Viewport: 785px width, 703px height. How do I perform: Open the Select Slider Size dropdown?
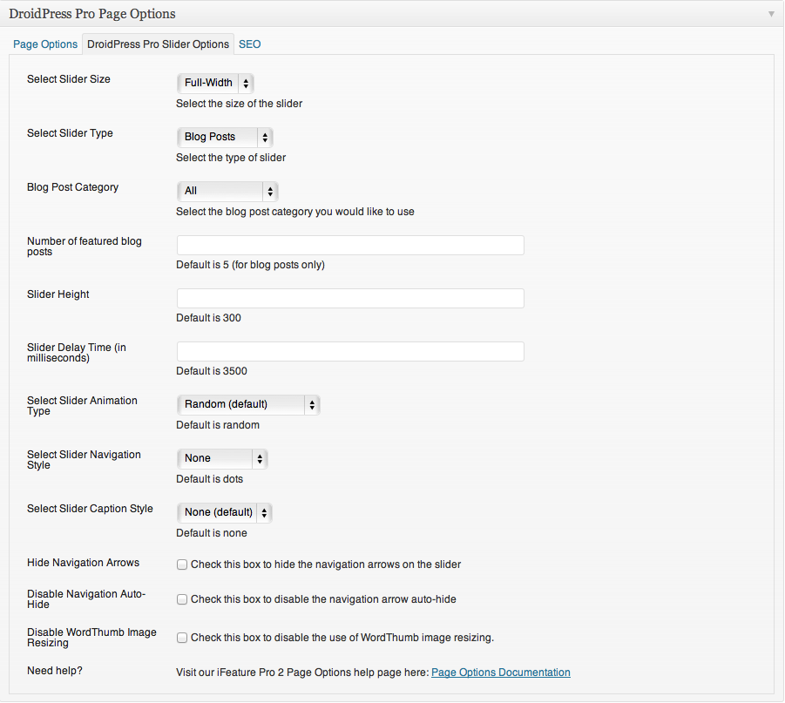[215, 83]
